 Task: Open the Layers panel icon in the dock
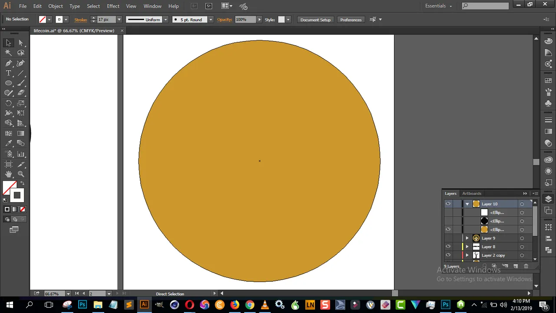548,199
